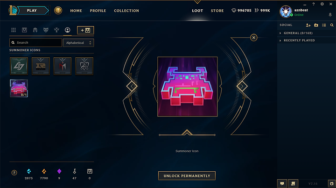Click the yellow alert exclamation icon
The height and width of the screenshot is (188, 336).
click(58, 10)
